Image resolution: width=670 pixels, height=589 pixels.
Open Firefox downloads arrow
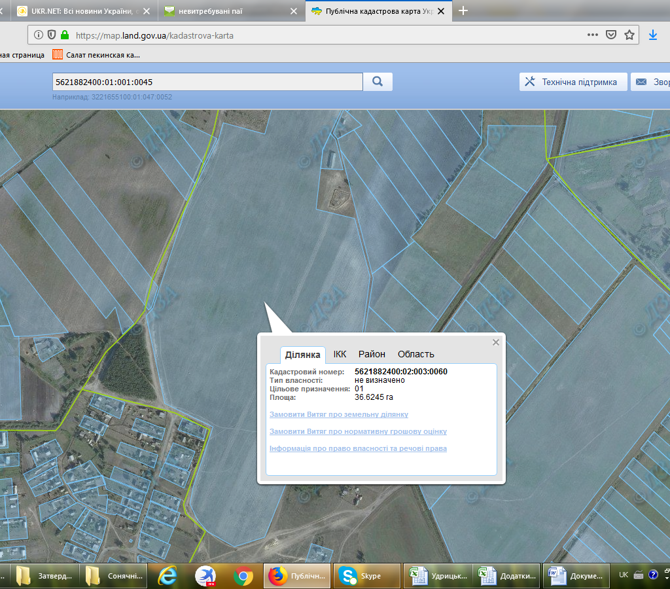click(x=652, y=35)
